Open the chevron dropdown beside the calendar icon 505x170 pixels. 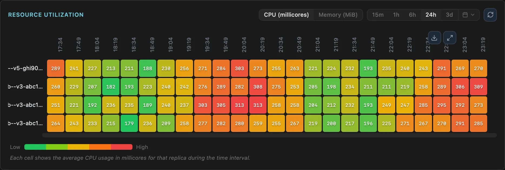473,15
